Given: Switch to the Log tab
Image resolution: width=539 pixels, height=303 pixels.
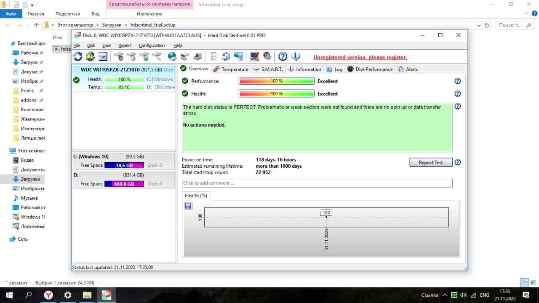Looking at the screenshot, I should tap(334, 69).
